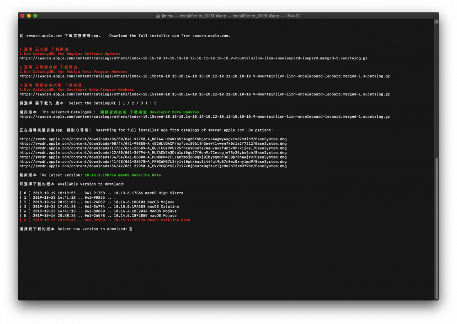Click 'The latest version:' label
The image size is (457, 324).
[x=61, y=175]
